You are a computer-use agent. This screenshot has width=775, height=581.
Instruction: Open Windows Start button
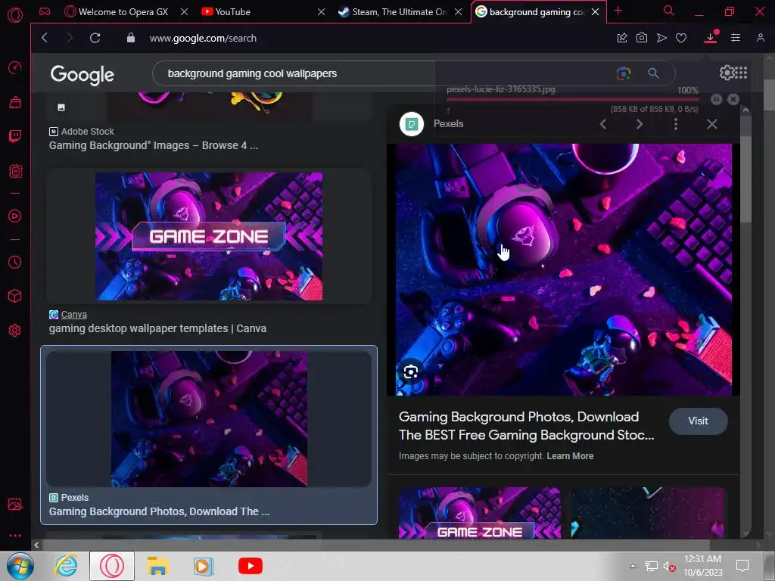pos(20,566)
